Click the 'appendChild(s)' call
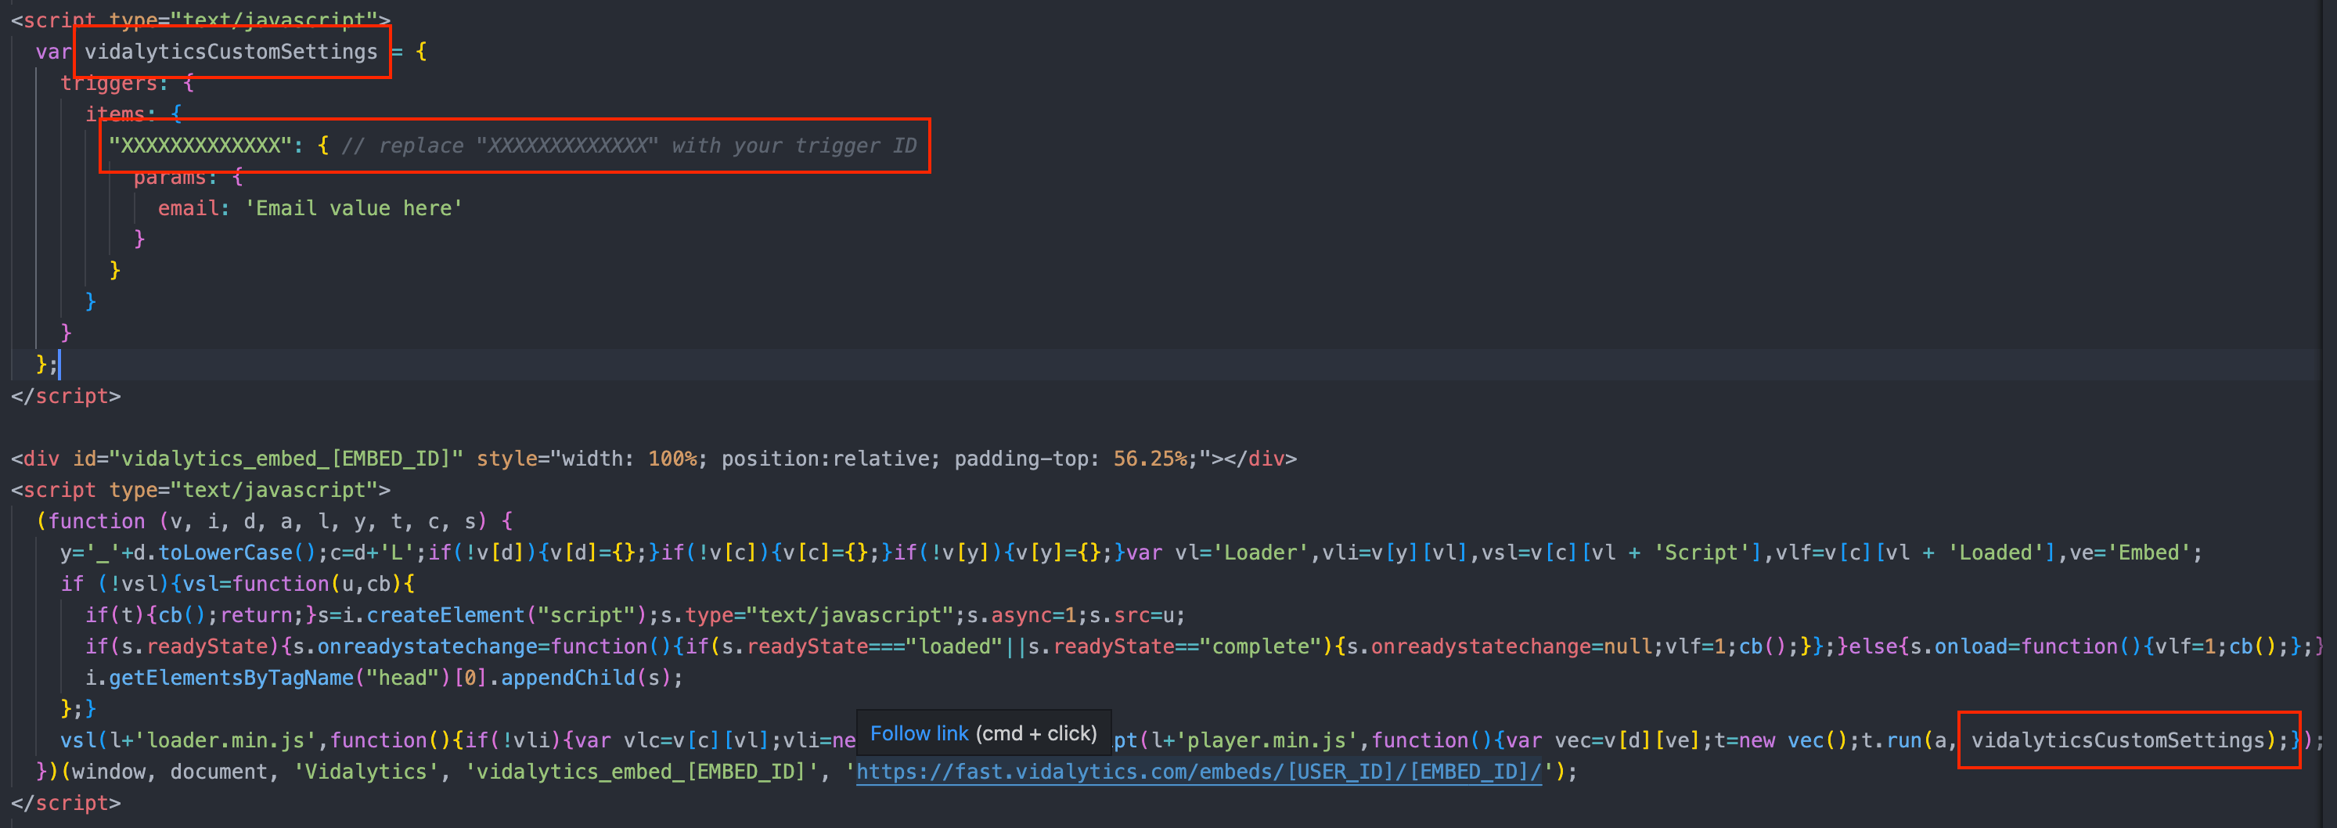Viewport: 2337px width, 828px height. coord(586,678)
